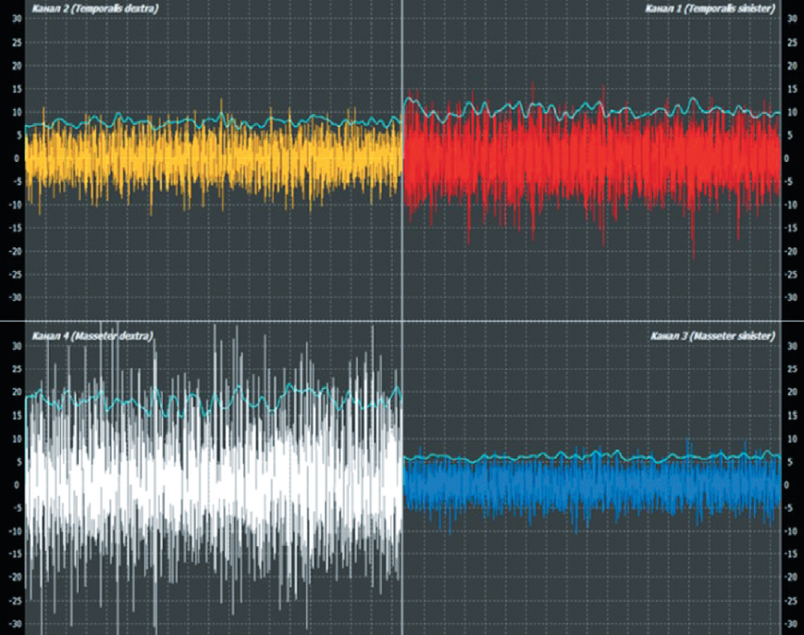804x635 pixels.
Task: Select the red Temporalis sinister waveform
Action: [x=592, y=157]
